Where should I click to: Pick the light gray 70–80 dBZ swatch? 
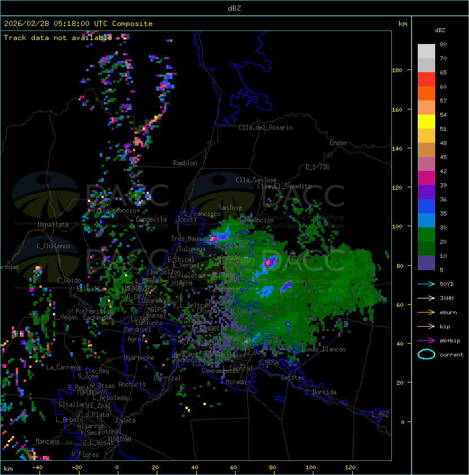pyautogui.click(x=426, y=51)
